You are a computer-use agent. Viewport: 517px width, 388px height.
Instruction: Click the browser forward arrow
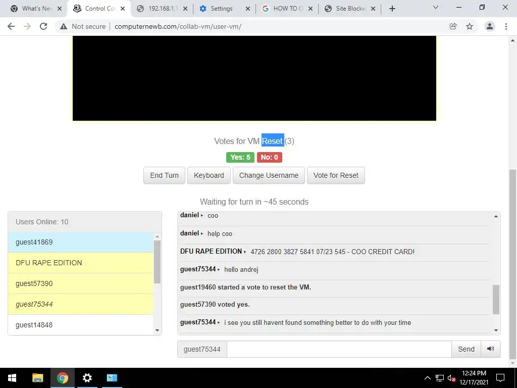27,26
